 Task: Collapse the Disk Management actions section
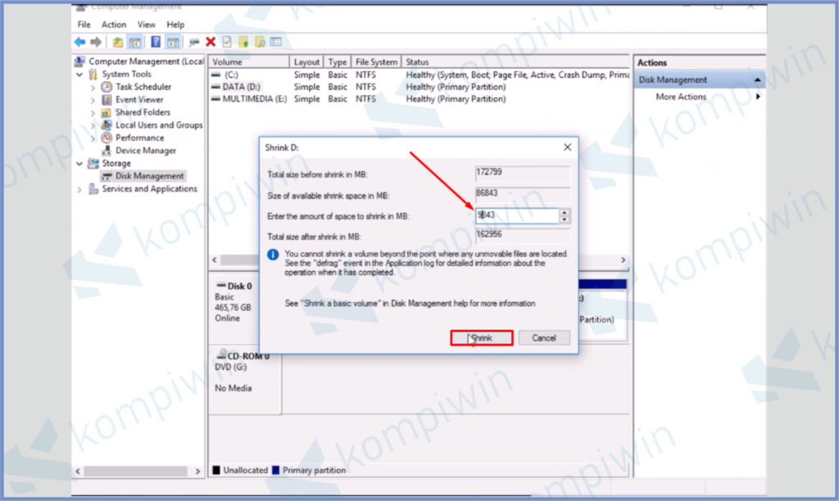759,79
